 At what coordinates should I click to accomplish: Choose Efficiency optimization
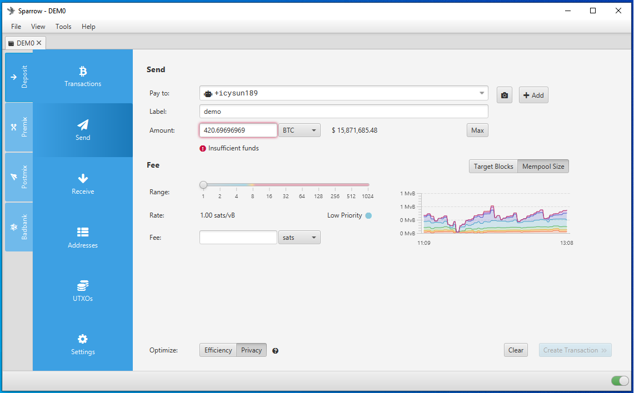(x=218, y=350)
